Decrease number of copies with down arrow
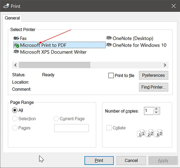The width and height of the screenshot is (180, 168). 156,113
